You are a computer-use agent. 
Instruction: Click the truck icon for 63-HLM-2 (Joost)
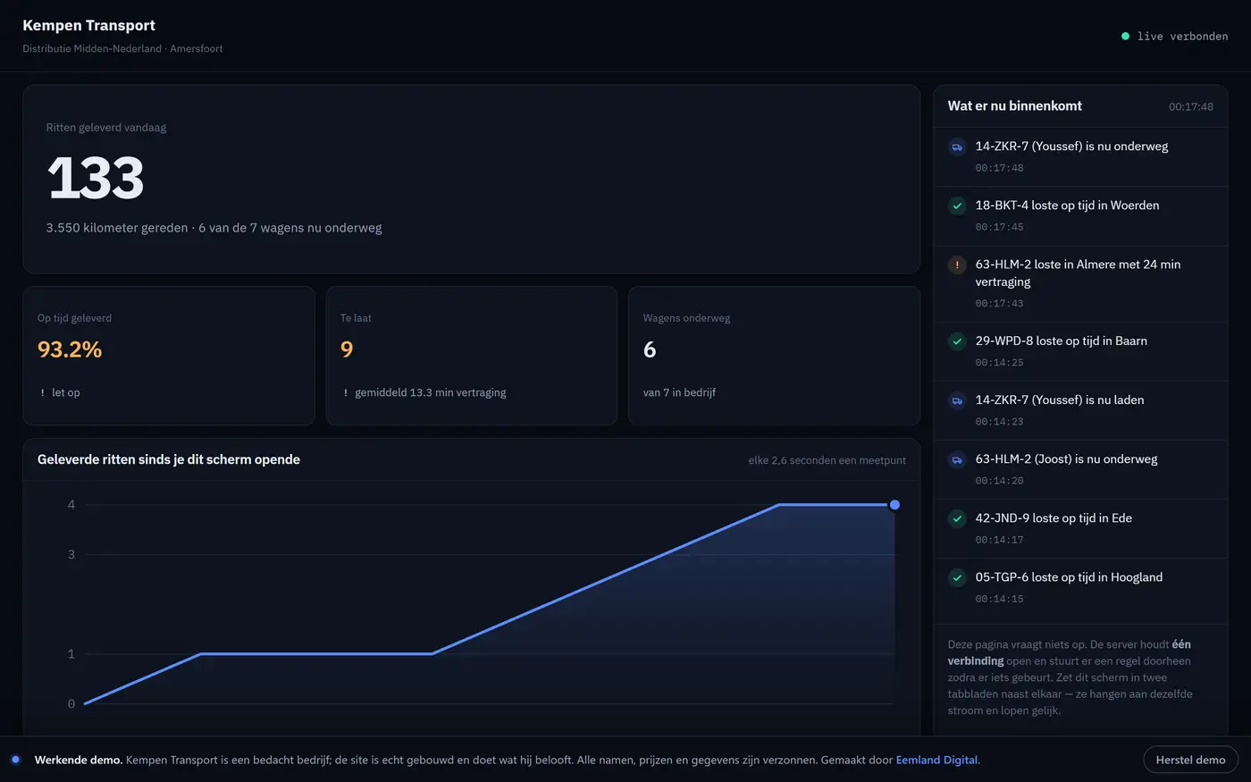(x=957, y=460)
